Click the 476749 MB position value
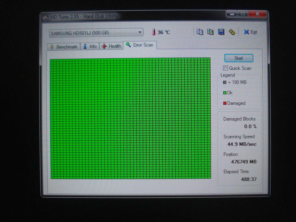Image resolution: width=296 pixels, height=222 pixels. (244, 162)
